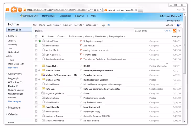Viewport: 191px width, 128px height.
Task: Click the page vertical scrollbar thumb
Action: click(x=184, y=45)
